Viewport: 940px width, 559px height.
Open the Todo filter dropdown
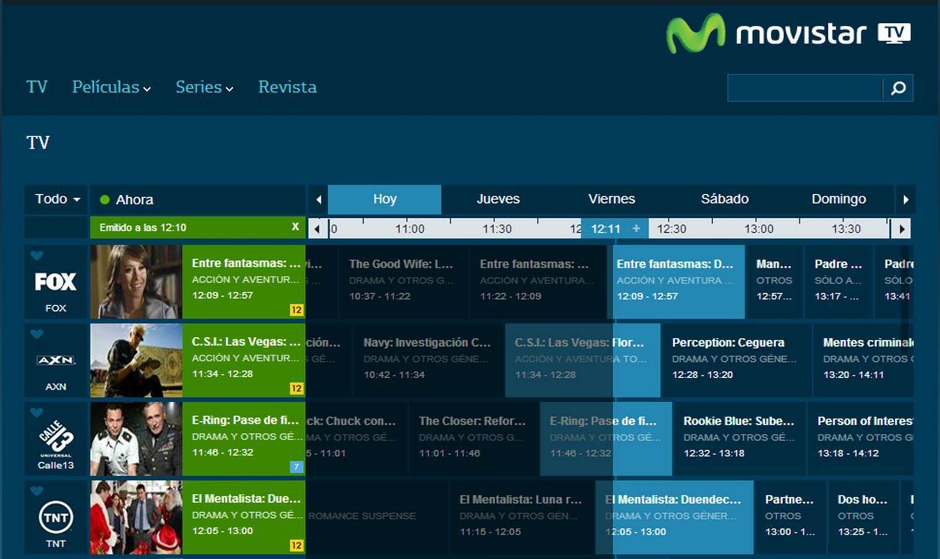[55, 199]
